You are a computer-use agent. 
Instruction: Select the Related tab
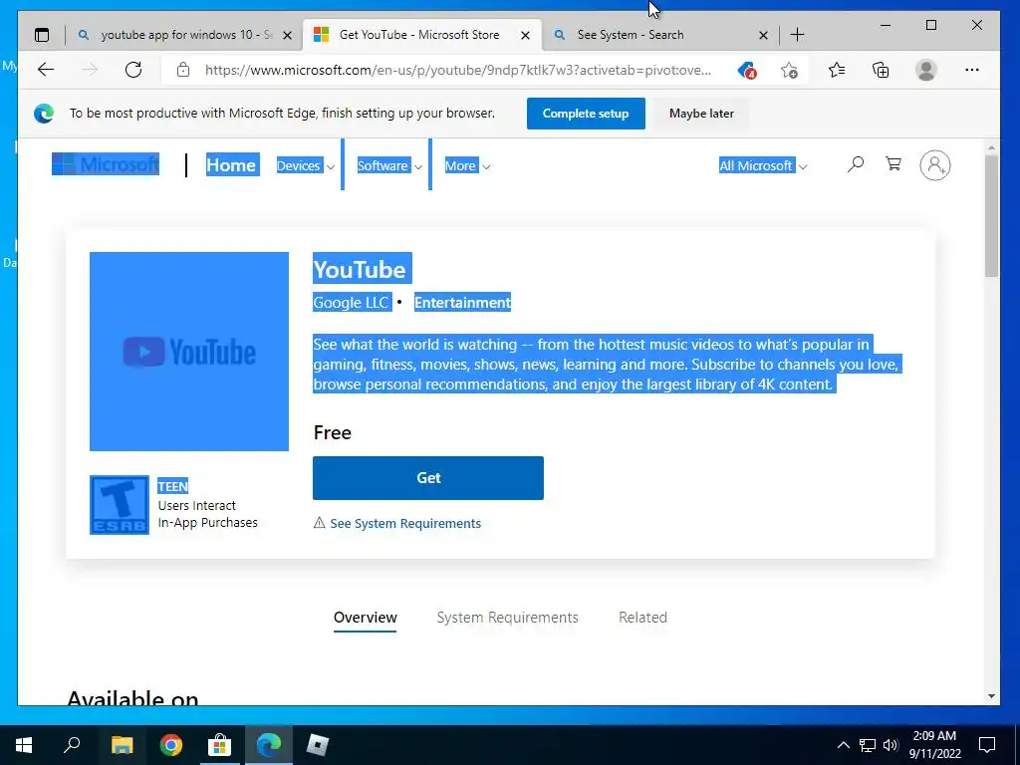click(x=642, y=618)
